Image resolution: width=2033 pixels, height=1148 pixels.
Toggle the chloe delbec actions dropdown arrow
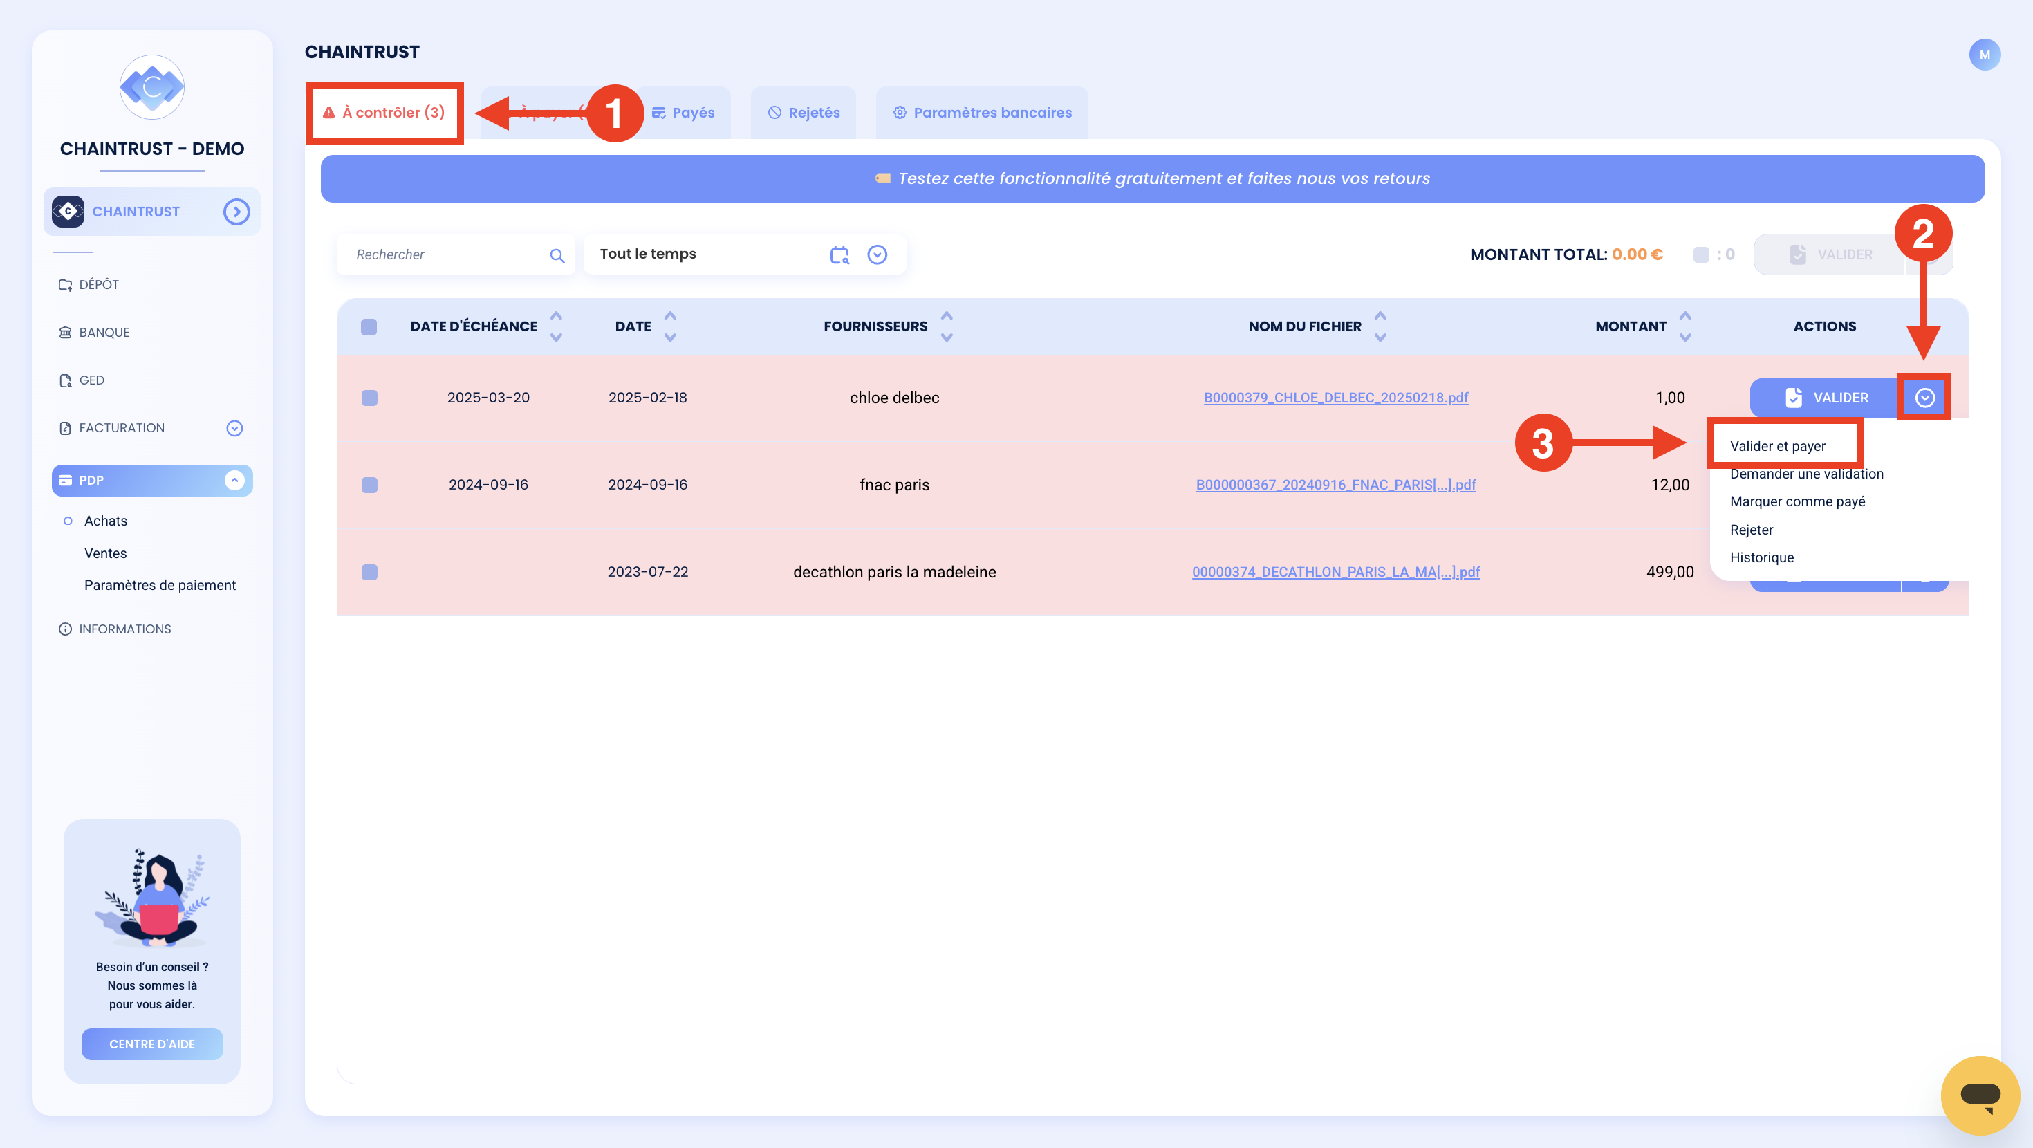[x=1924, y=397]
